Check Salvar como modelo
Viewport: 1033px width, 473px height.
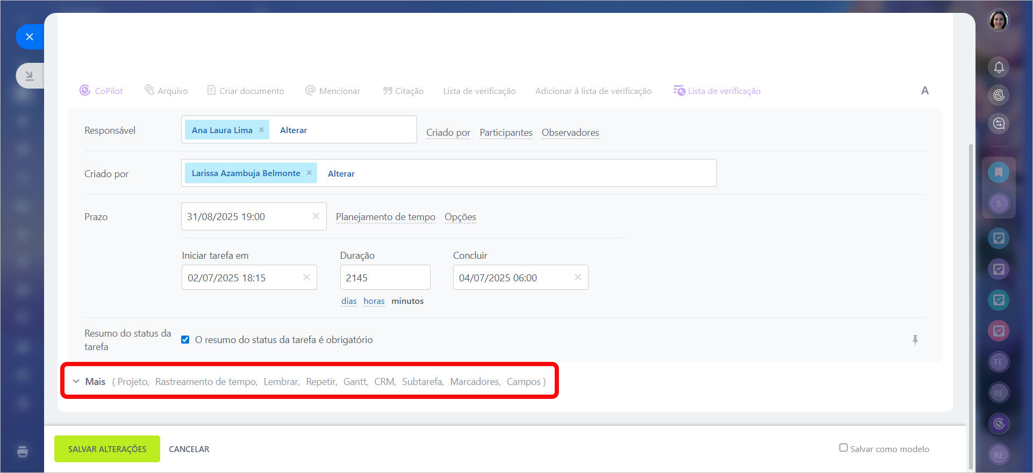point(844,448)
